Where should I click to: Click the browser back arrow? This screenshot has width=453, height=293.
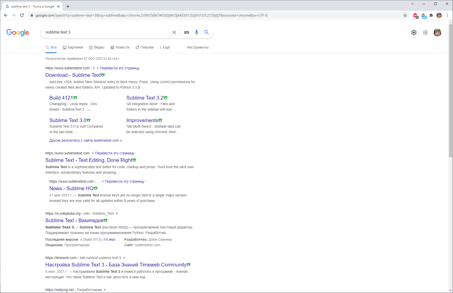[x=6, y=15]
